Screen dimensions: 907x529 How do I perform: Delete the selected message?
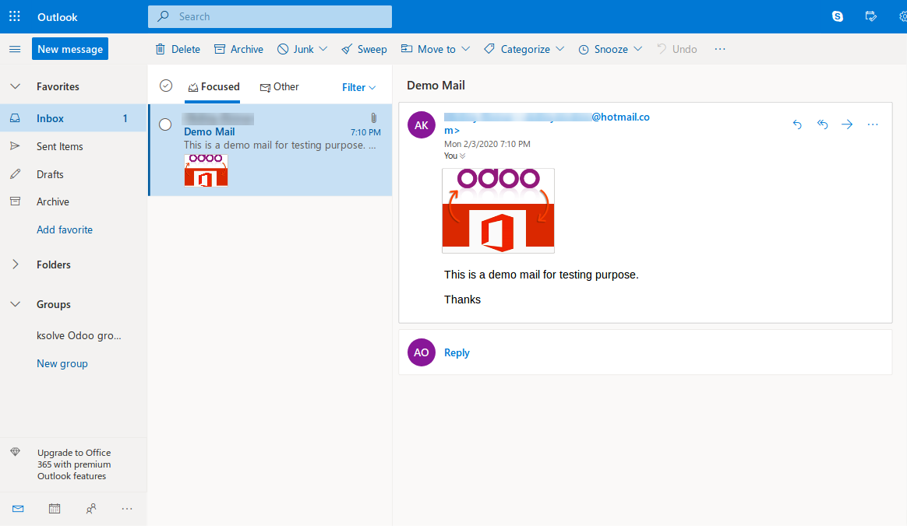(x=178, y=49)
